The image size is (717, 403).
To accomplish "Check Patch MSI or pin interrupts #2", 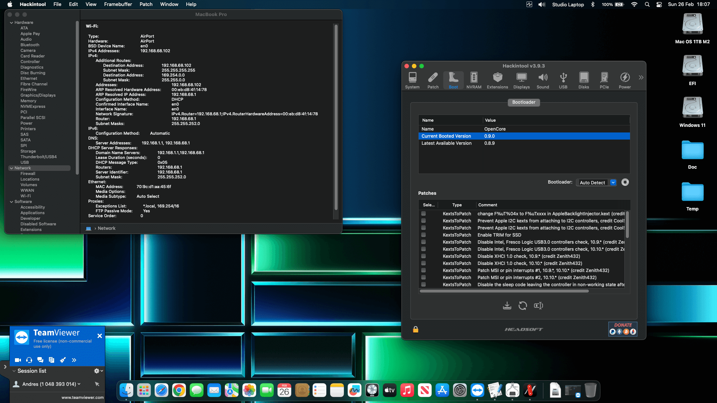I will 423,278.
